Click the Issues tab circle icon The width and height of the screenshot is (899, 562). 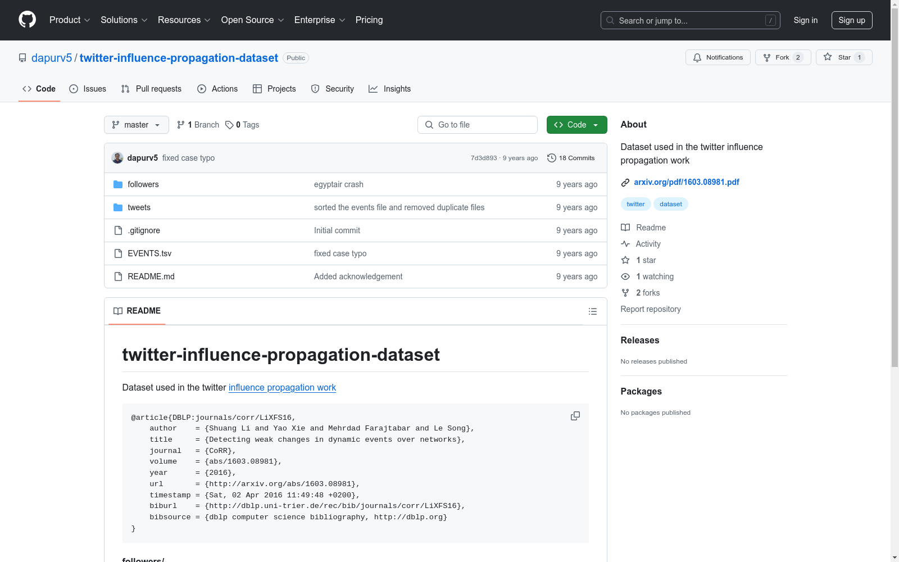74,89
